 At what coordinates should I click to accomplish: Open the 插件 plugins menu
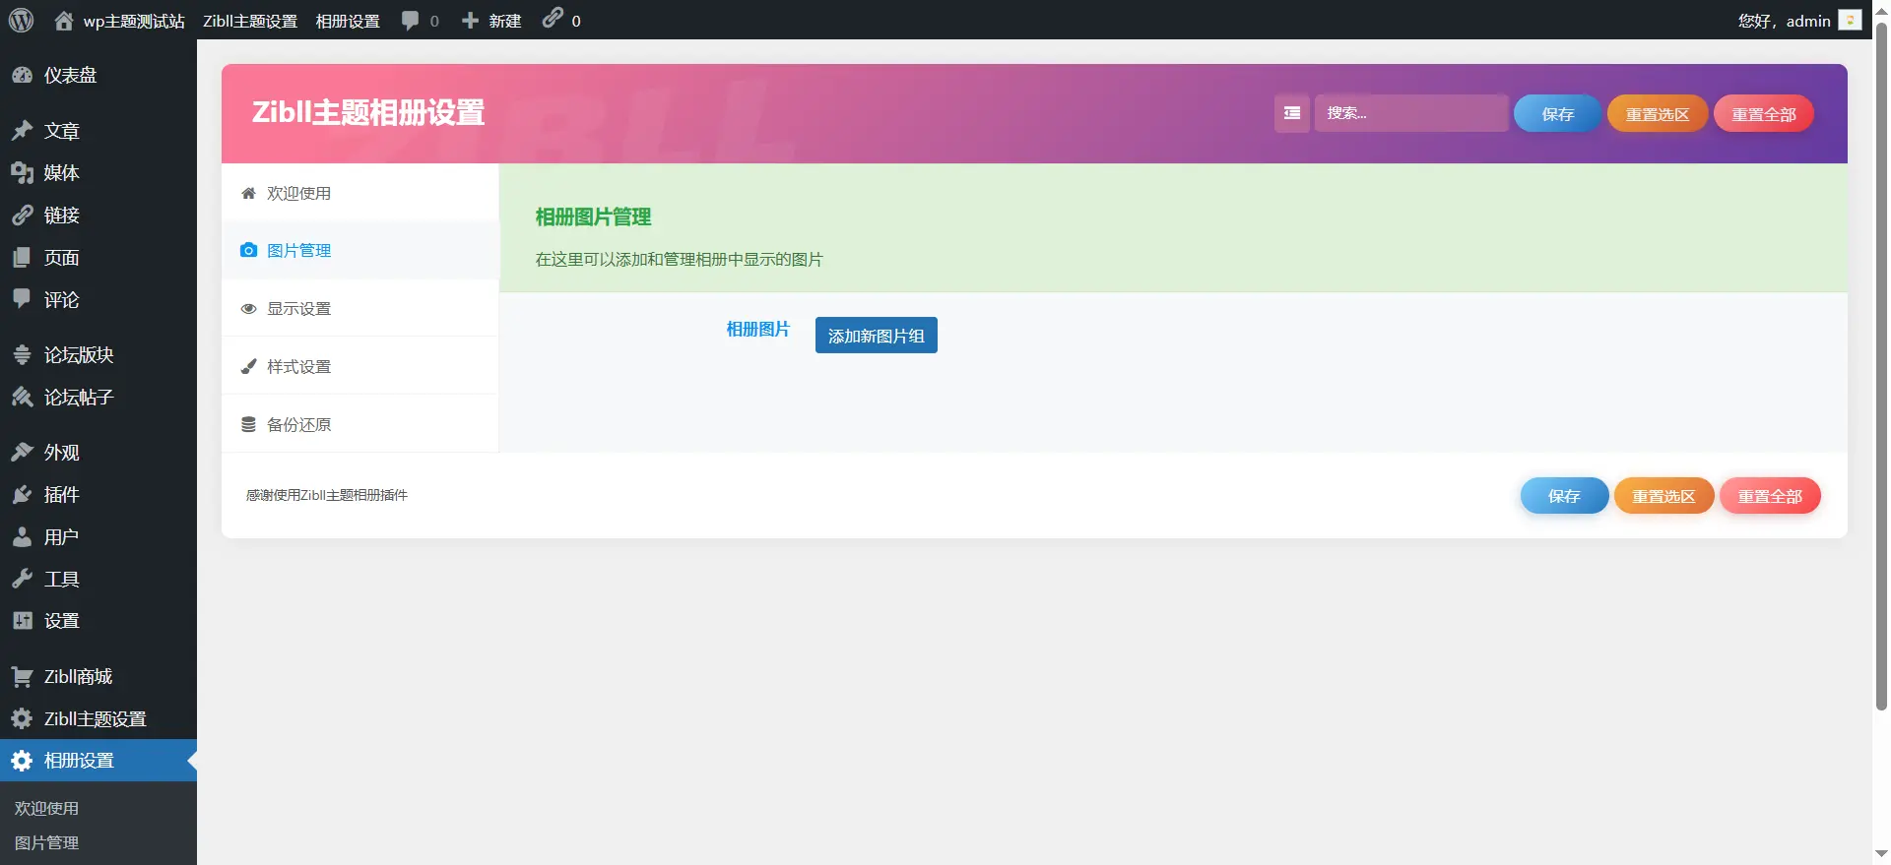click(x=61, y=494)
